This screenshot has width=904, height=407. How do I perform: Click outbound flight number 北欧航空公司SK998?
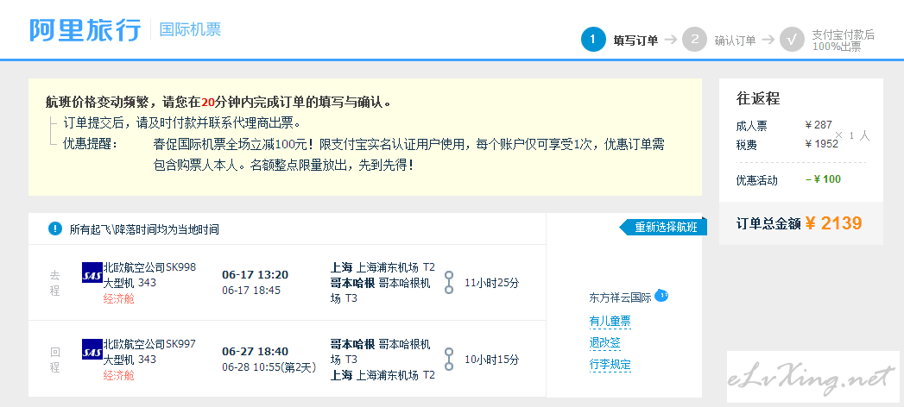tap(149, 267)
